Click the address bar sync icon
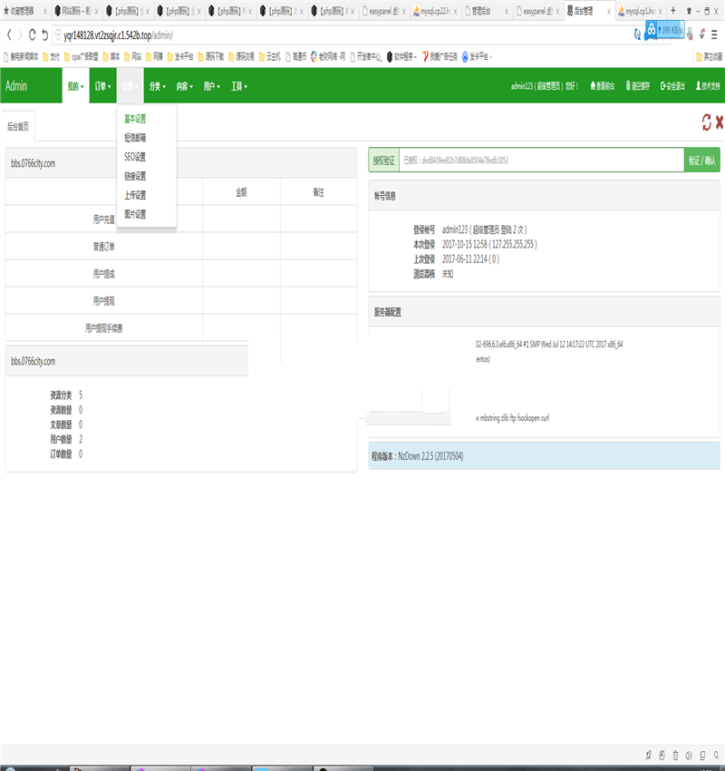Image resolution: width=725 pixels, height=771 pixels. [638, 34]
